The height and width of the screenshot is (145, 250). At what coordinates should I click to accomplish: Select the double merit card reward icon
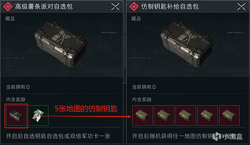click(x=38, y=116)
